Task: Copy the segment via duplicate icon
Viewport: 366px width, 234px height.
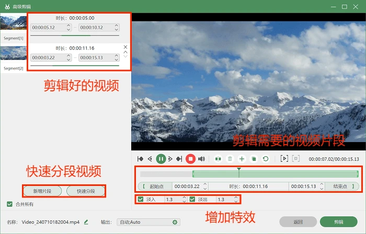Action: [254, 159]
